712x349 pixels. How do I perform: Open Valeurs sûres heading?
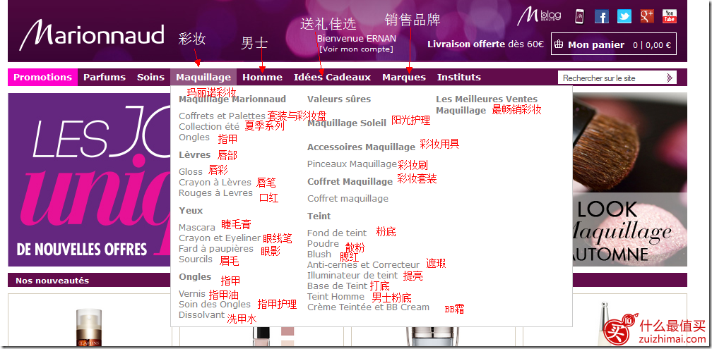(339, 99)
